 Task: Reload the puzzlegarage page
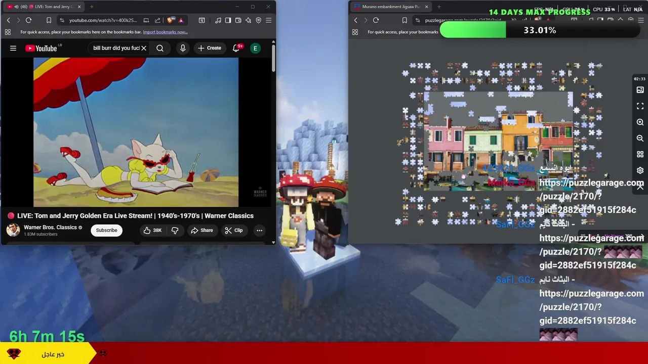click(376, 20)
